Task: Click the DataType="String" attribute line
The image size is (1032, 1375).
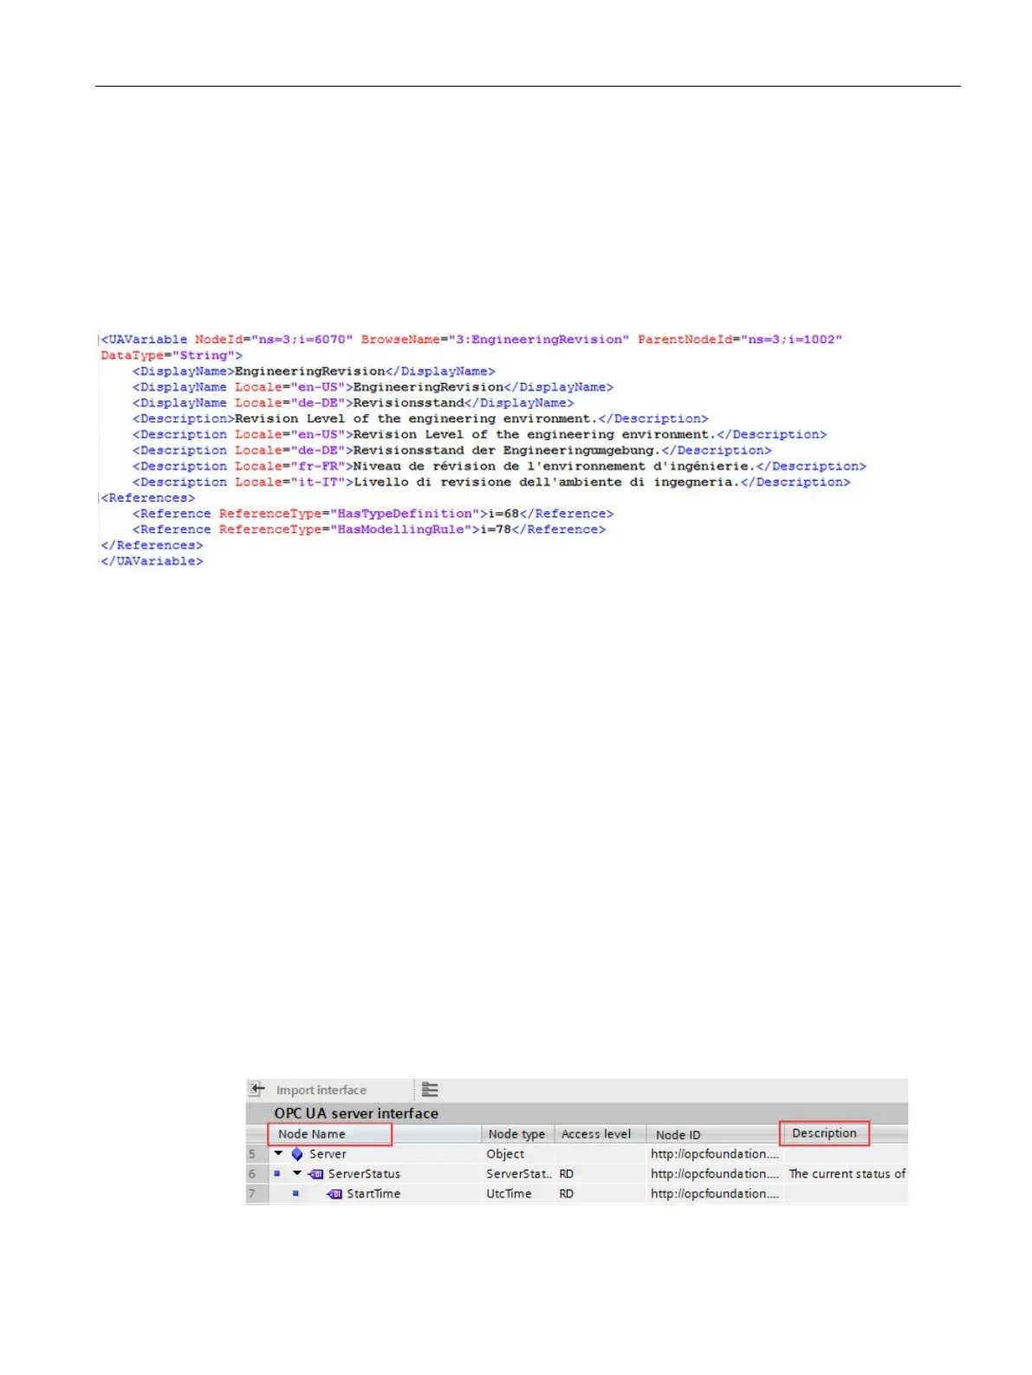Action: click(x=172, y=355)
